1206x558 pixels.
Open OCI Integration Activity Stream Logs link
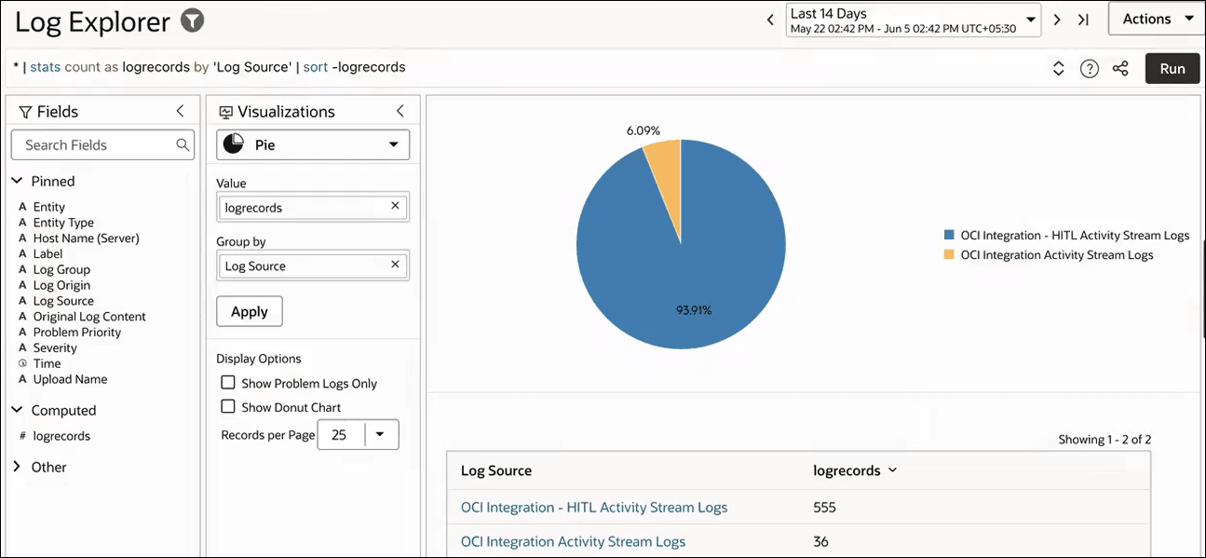(x=573, y=541)
